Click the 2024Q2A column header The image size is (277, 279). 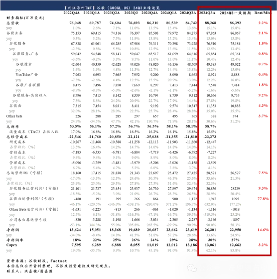point(188,13)
